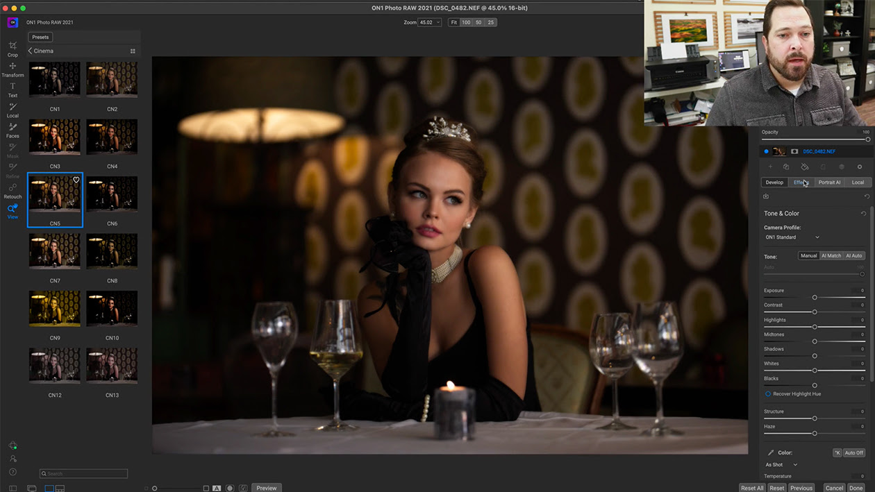The width and height of the screenshot is (875, 492).
Task: Click the Exposure slider handle
Action: click(815, 298)
